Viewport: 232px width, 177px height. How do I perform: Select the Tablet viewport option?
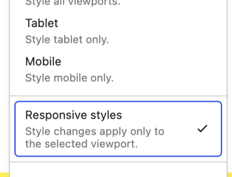click(x=118, y=31)
